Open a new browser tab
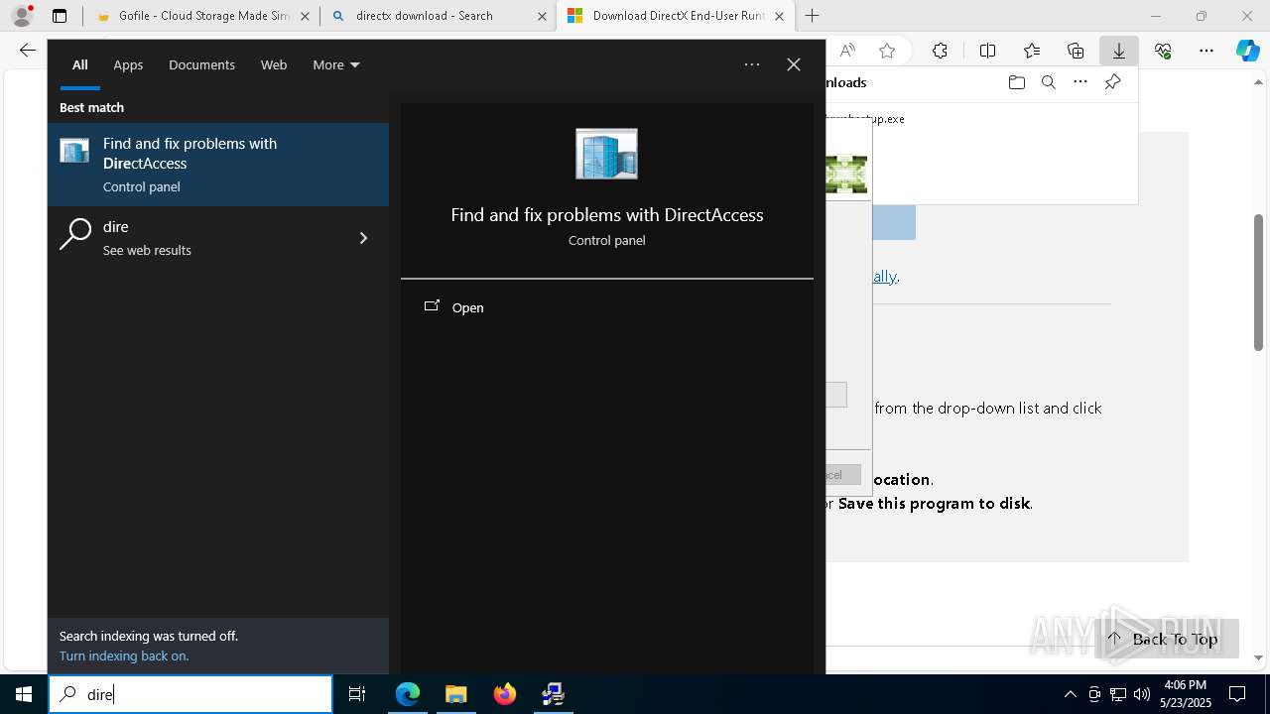Viewport: 1270px width, 714px height. pyautogui.click(x=812, y=16)
